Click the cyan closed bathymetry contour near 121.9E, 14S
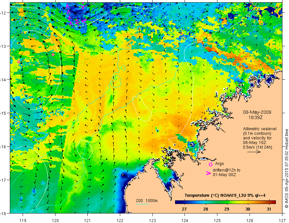This screenshot has width=289, height=223. pyautogui.click(x=116, y=81)
